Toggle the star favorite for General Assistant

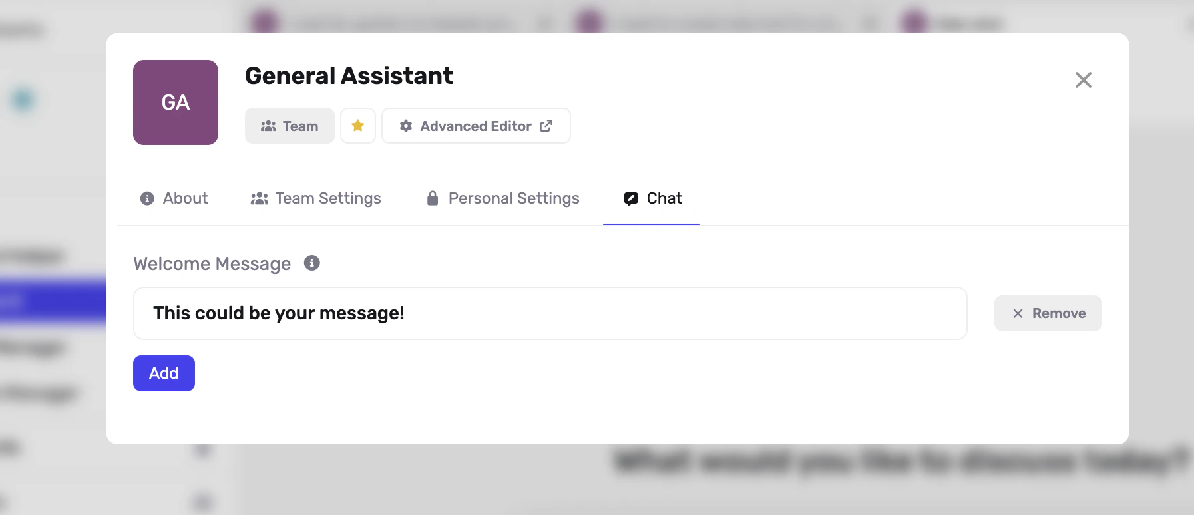(x=358, y=125)
